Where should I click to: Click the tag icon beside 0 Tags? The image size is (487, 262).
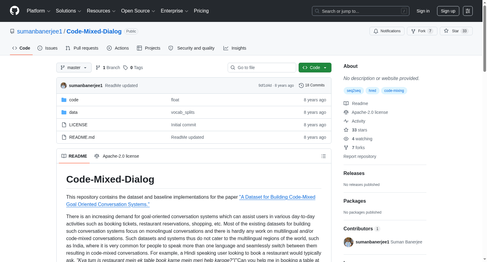(x=125, y=68)
